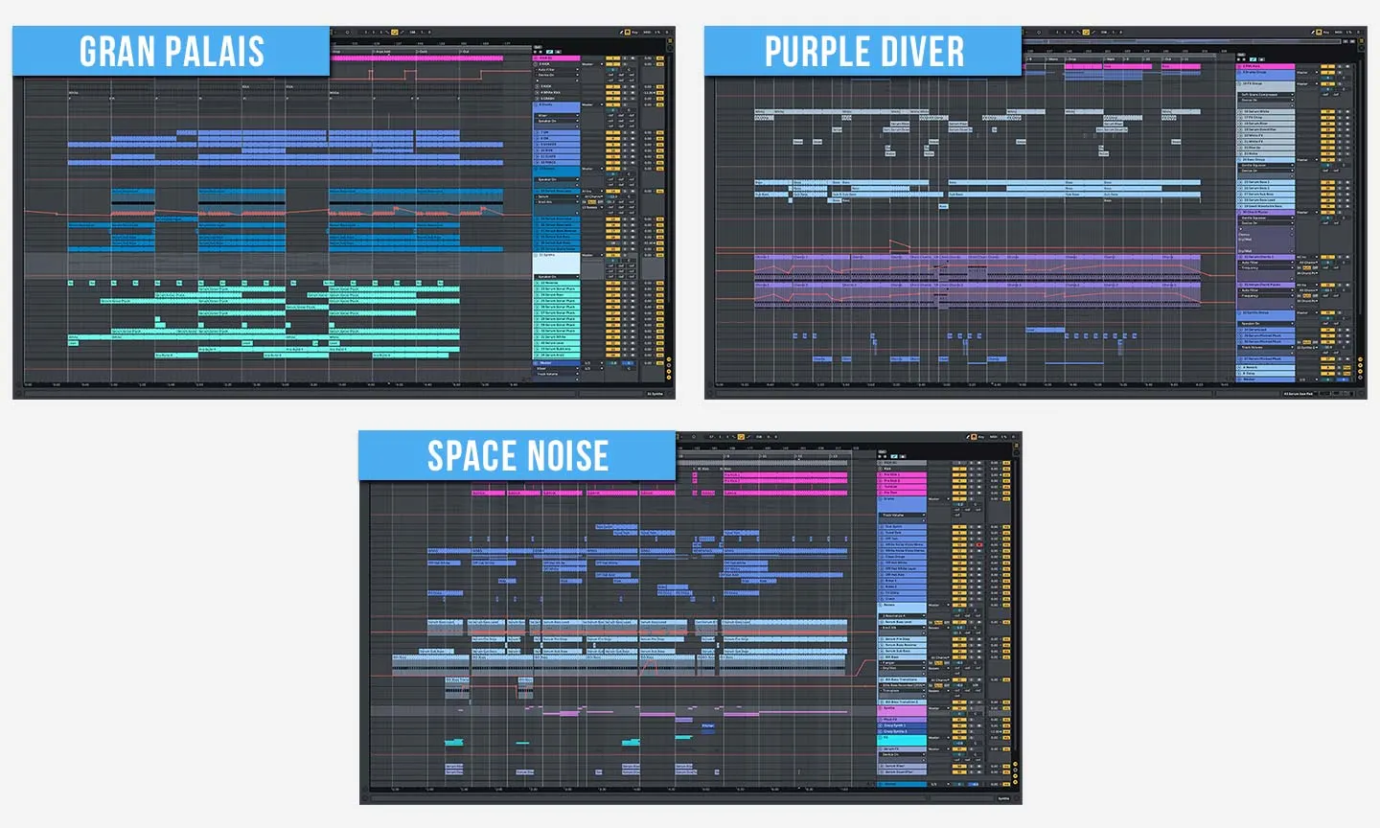Viewport: 1380px width, 828px height.
Task: Toggle track activator for Space Noise Synths group
Action: tap(957, 710)
